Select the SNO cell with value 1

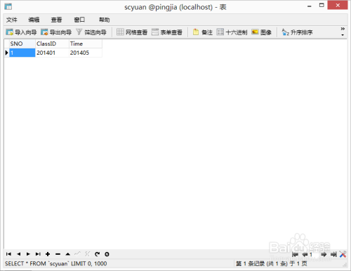click(x=22, y=53)
